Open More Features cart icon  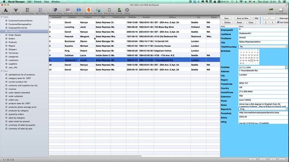(281, 10)
